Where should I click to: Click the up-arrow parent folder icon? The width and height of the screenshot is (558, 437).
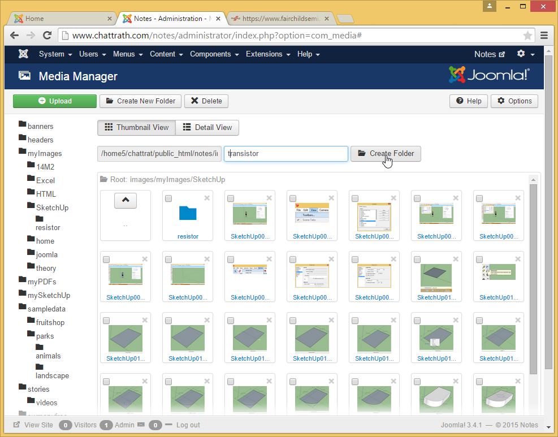(x=125, y=200)
